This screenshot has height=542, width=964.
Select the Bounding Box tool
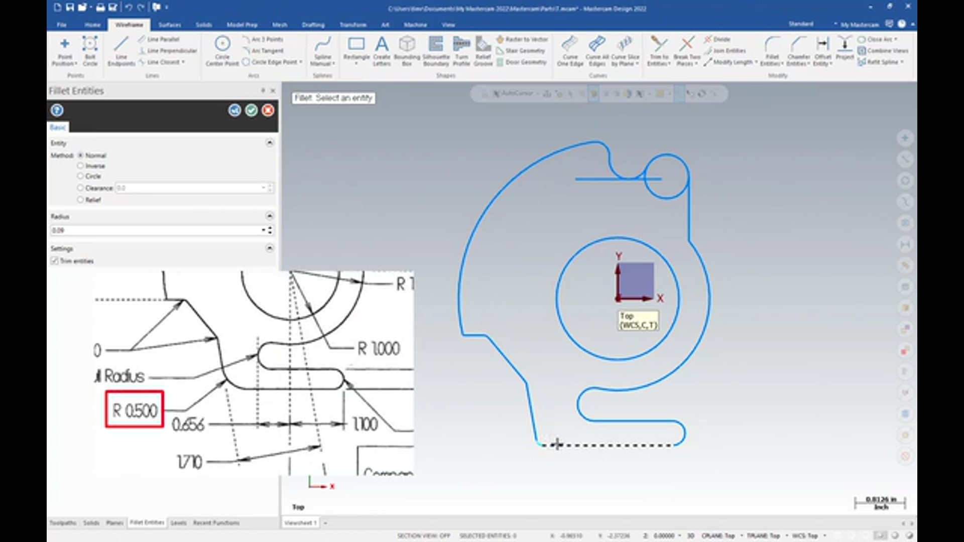point(407,51)
